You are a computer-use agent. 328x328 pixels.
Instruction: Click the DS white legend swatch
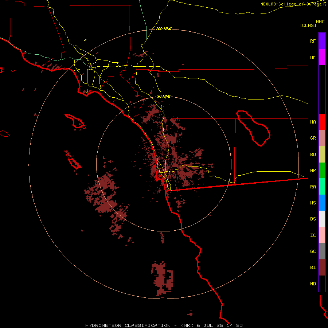(x=322, y=219)
